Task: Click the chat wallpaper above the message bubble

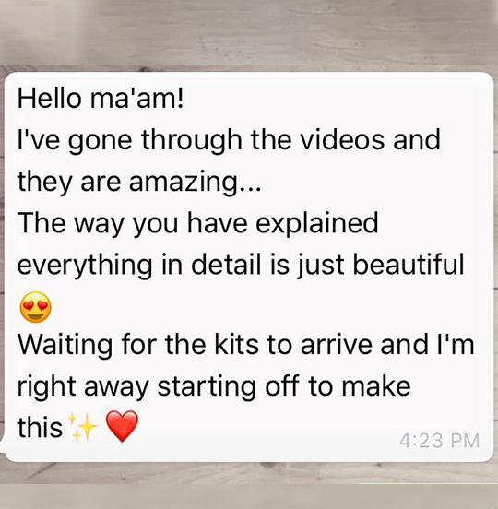Action: pos(249,34)
